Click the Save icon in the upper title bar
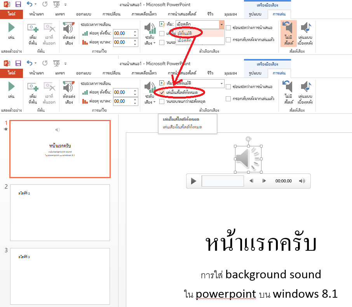Image resolution: width=352 pixels, height=307 pixels. click(x=18, y=4)
